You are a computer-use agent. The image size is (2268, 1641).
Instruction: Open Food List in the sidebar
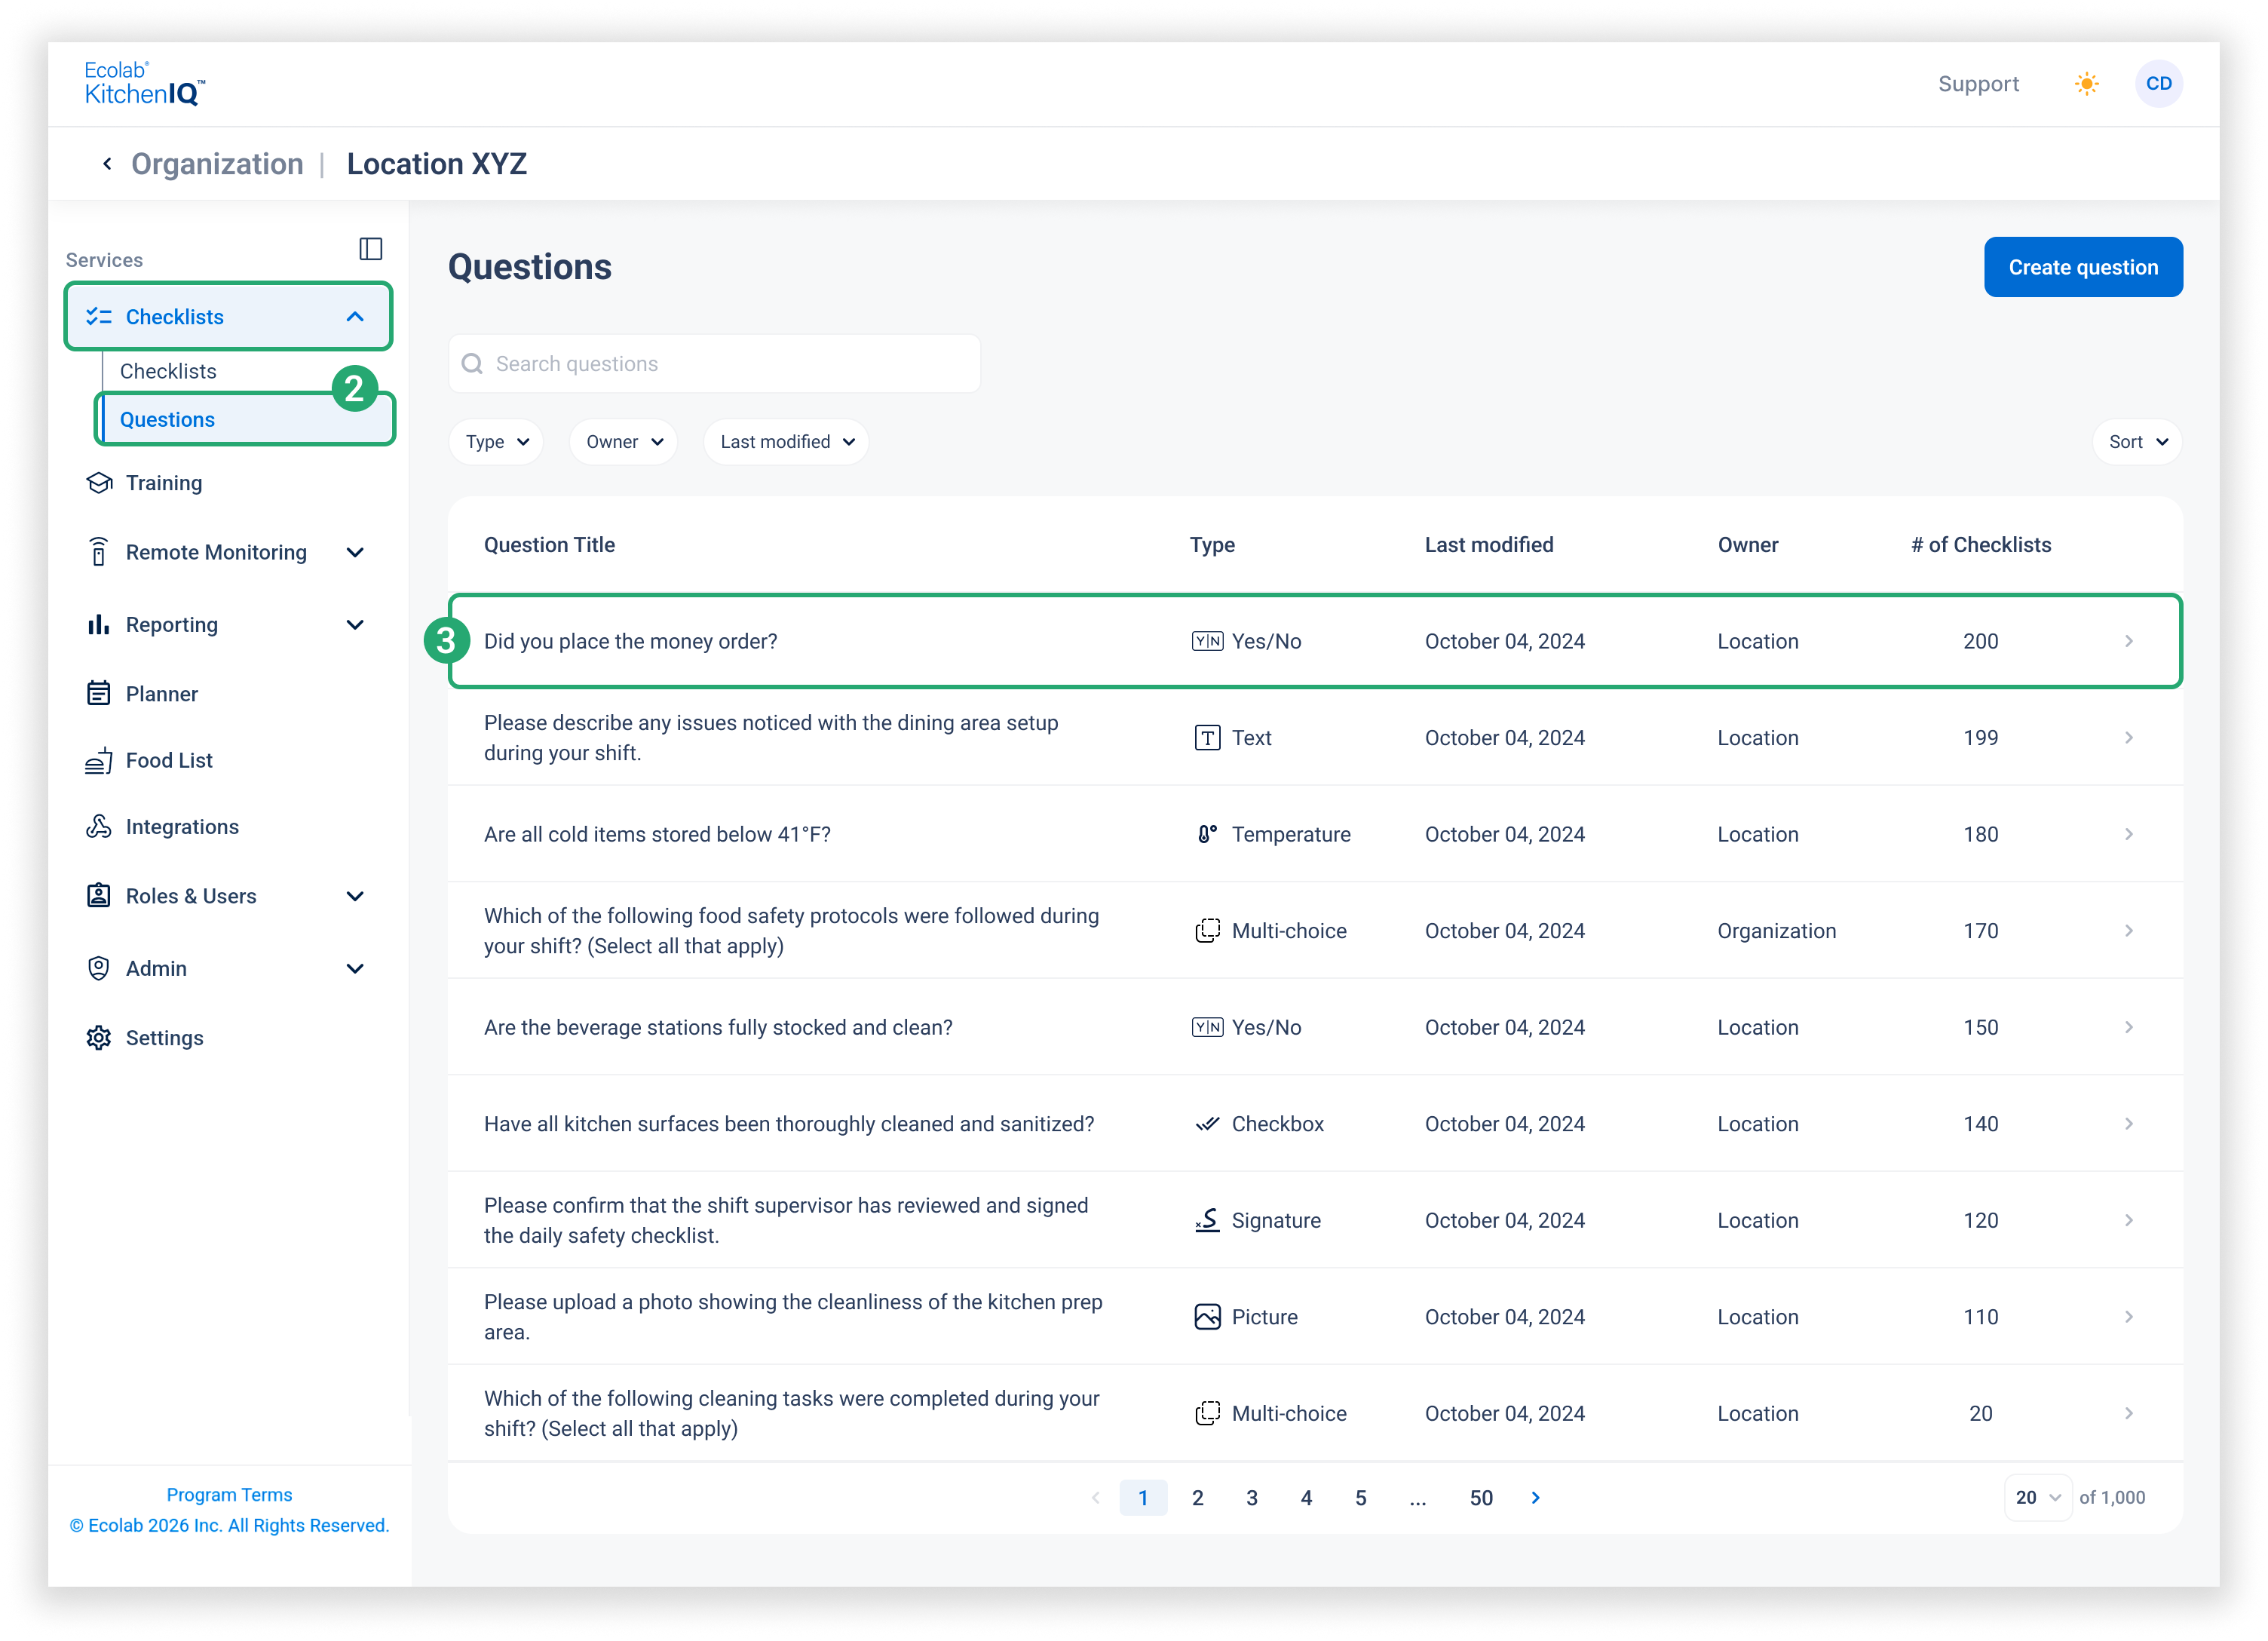point(169,761)
